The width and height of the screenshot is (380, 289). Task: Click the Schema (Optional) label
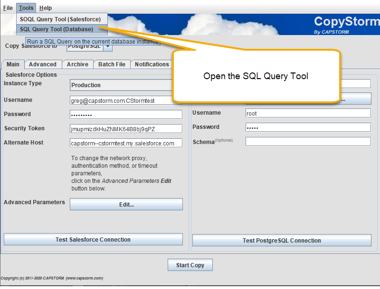[213, 142]
